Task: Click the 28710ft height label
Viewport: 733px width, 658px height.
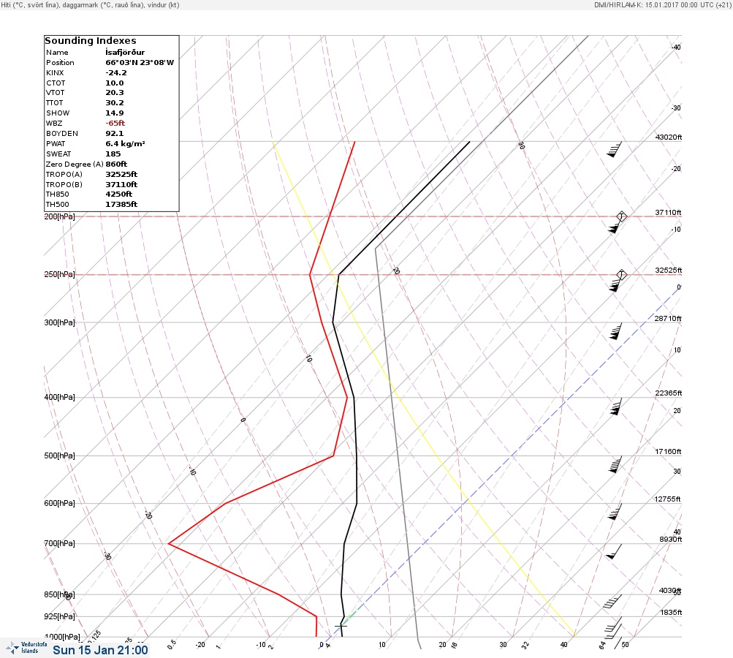Action: pos(667,319)
